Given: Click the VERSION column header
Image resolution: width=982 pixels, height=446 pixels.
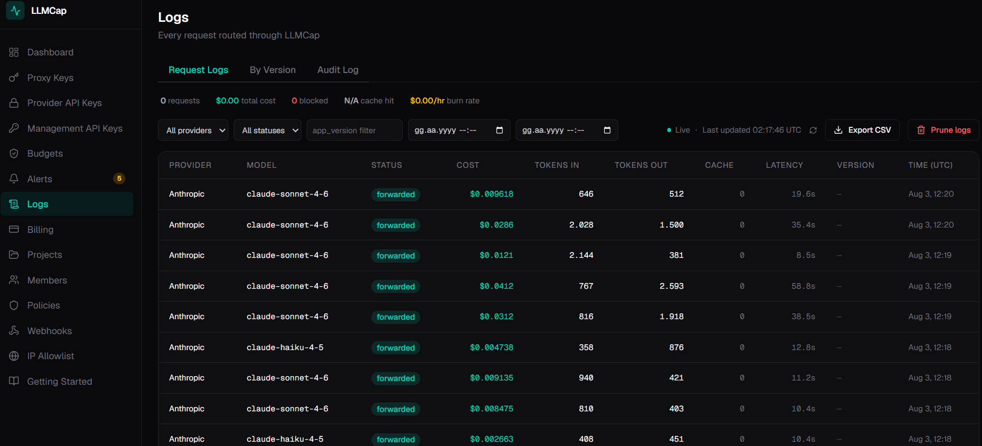Looking at the screenshot, I should pyautogui.click(x=856, y=165).
